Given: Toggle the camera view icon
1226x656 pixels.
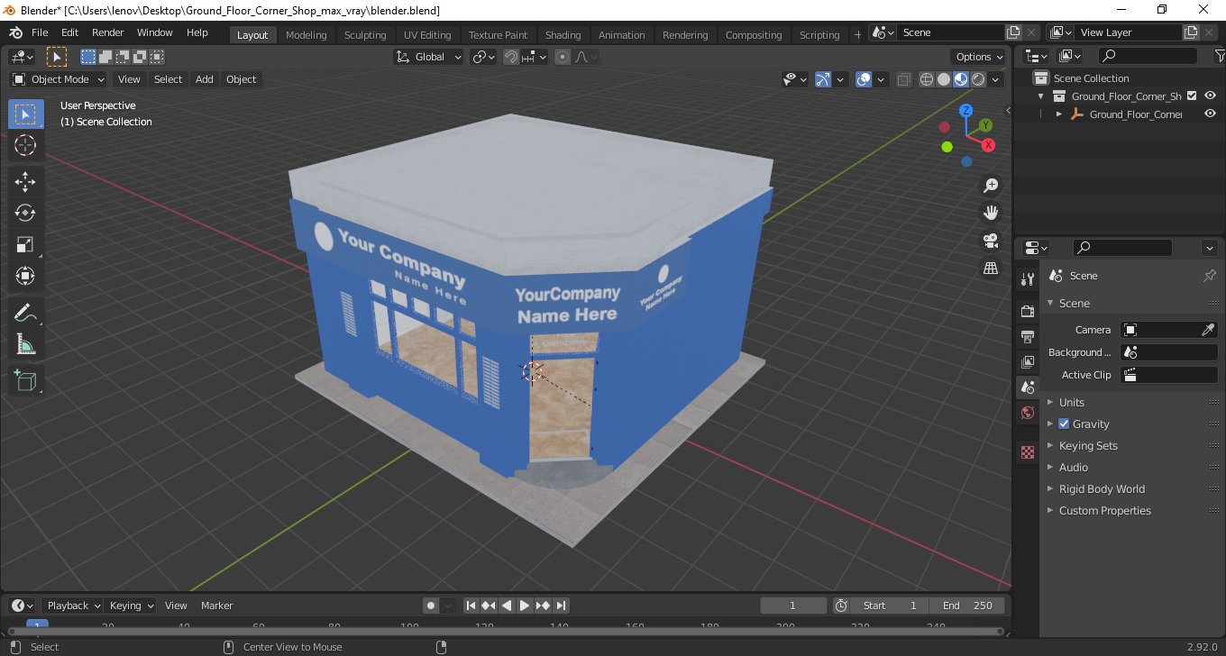Looking at the screenshot, I should 991,241.
